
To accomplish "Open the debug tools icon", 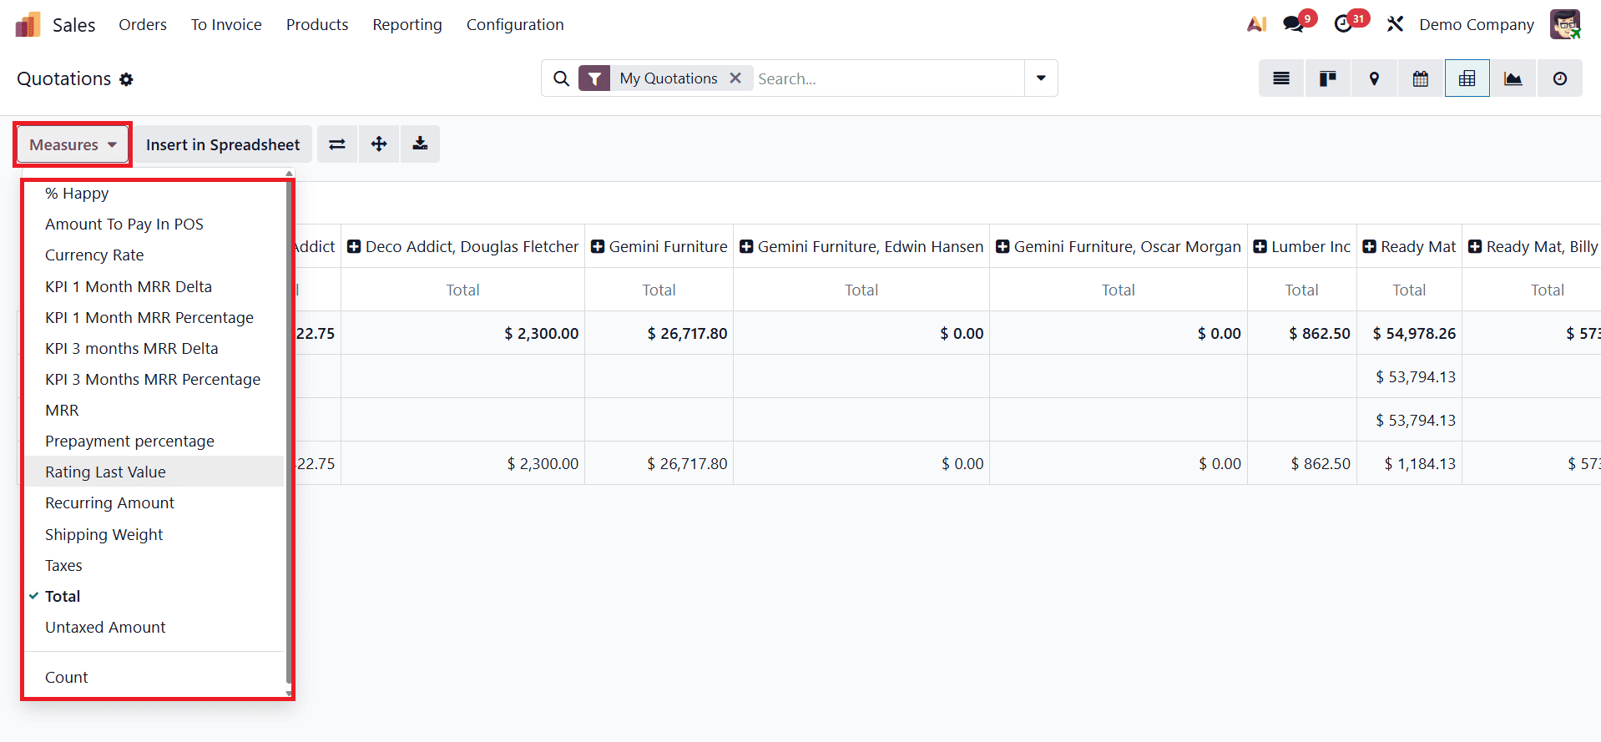I will click(1395, 24).
